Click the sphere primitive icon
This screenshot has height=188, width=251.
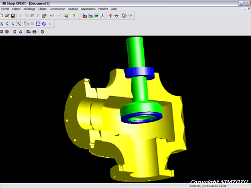click(7, 32)
